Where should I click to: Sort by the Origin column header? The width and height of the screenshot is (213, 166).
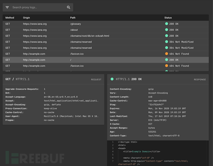pyautogui.click(x=26, y=18)
